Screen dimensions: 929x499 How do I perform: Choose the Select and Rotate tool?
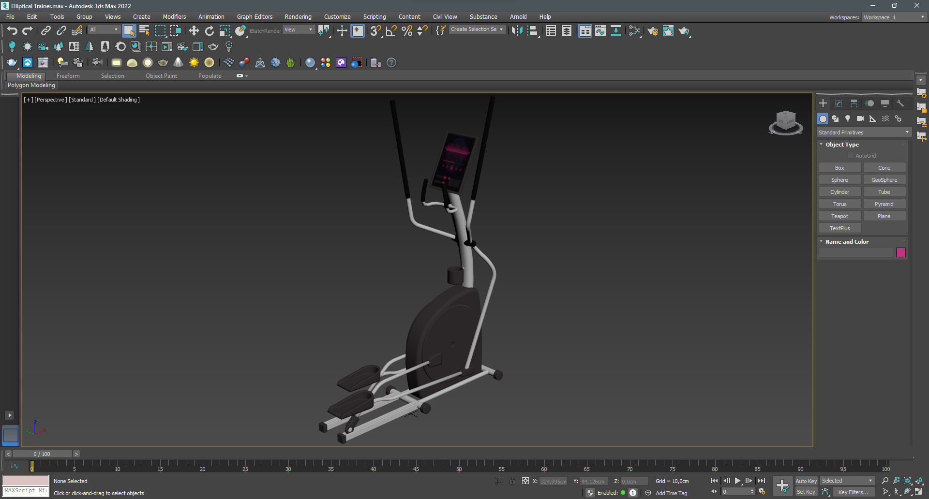(x=210, y=31)
